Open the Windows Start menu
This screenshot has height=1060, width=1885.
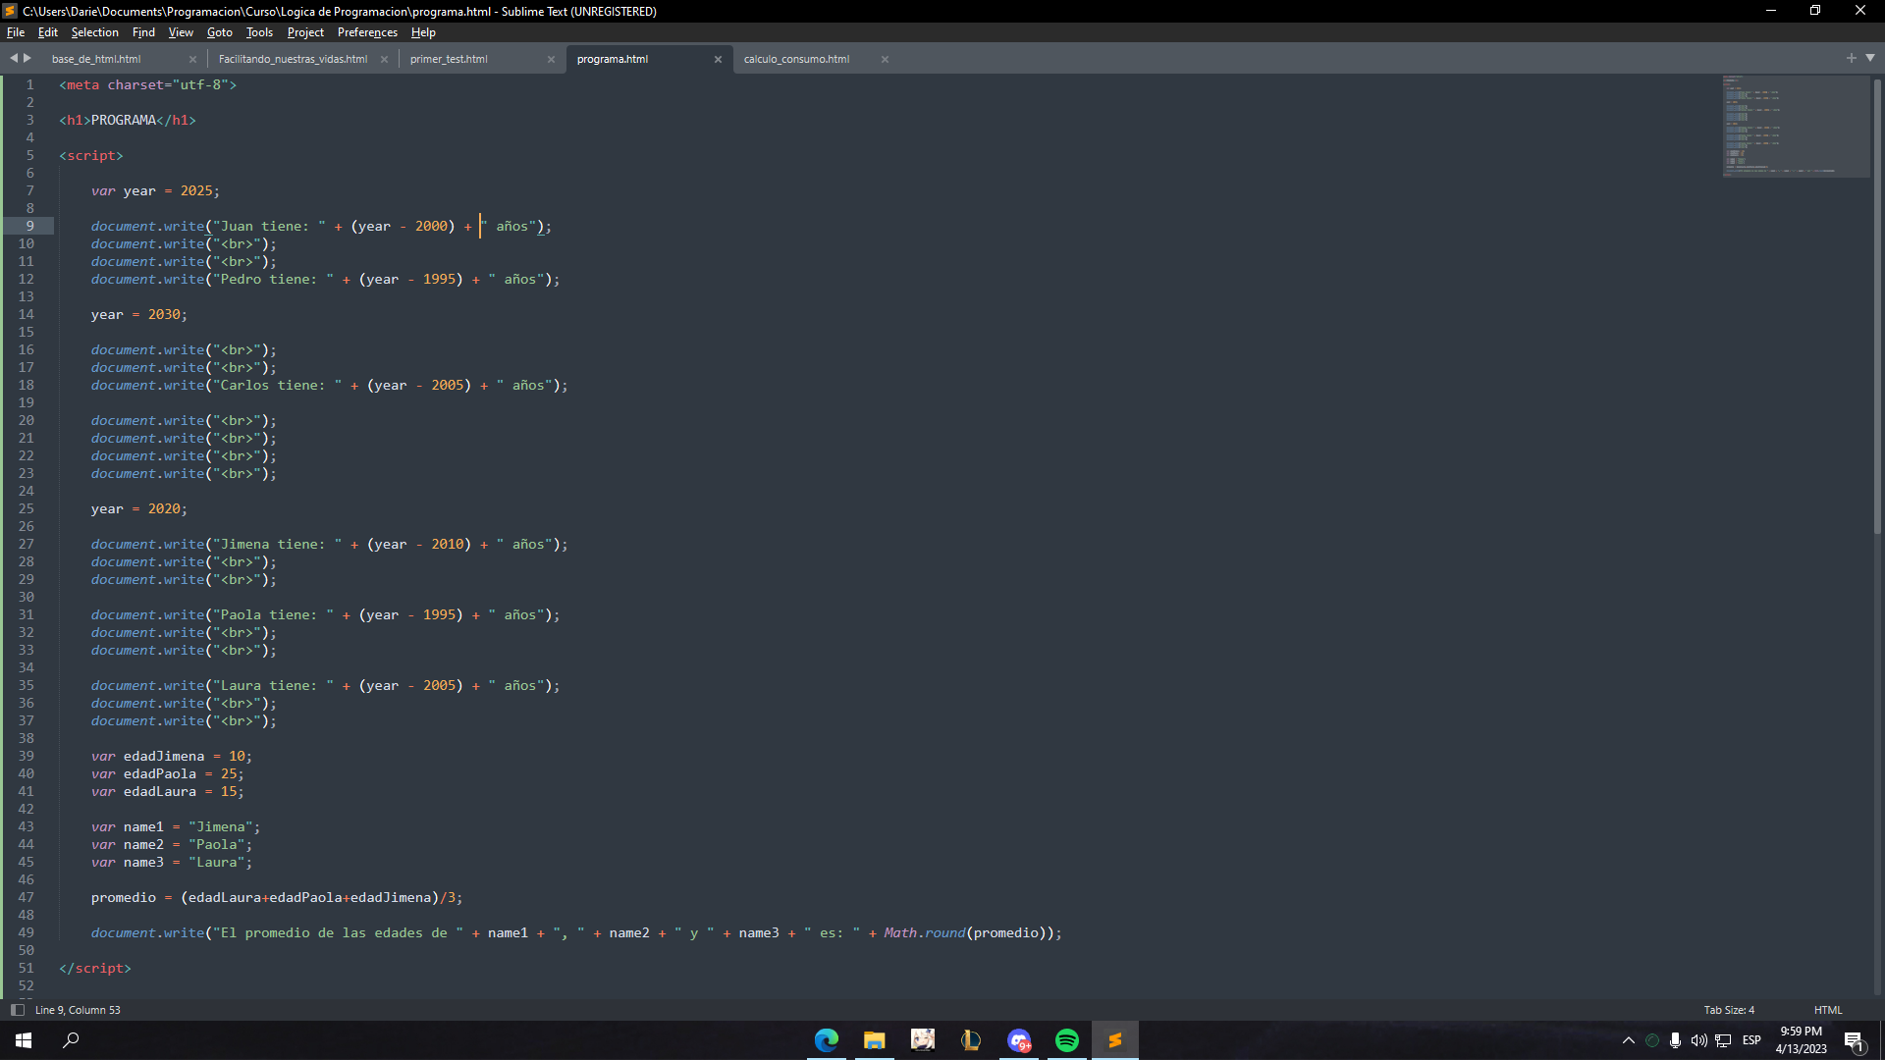tap(24, 1040)
